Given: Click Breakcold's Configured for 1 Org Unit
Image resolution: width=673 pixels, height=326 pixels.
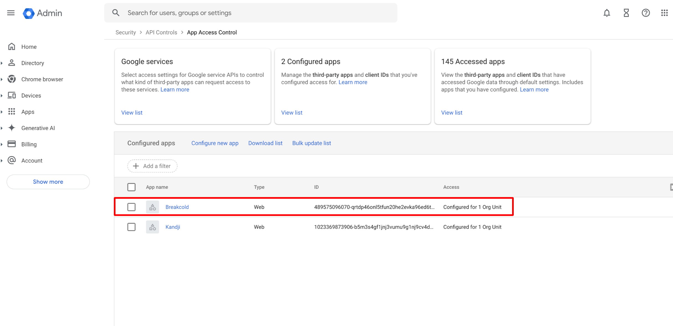Looking at the screenshot, I should [x=472, y=207].
